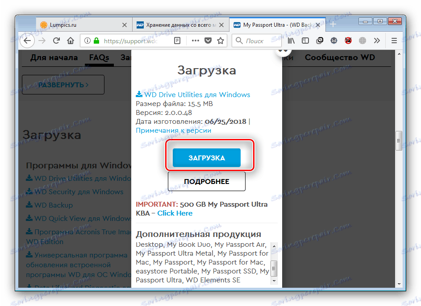Viewport: 421px width, 306px height.
Task: Toggle reader view in address bar
Action: (177, 41)
